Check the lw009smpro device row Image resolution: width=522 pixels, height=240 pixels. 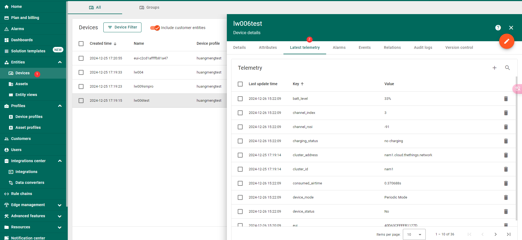click(x=81, y=87)
